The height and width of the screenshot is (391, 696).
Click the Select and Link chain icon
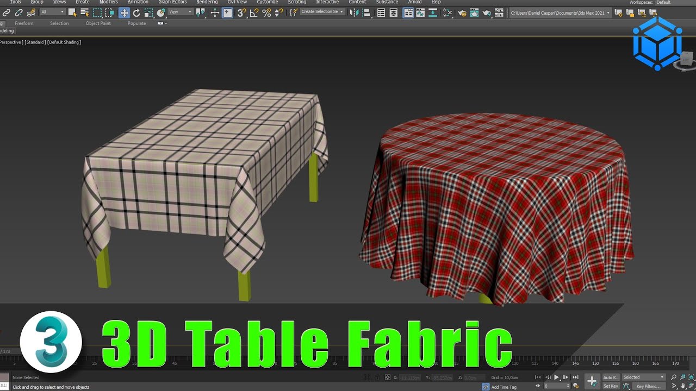(x=6, y=12)
